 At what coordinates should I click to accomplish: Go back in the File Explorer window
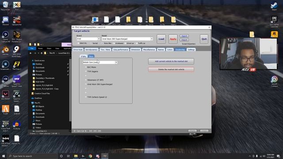click(31, 53)
